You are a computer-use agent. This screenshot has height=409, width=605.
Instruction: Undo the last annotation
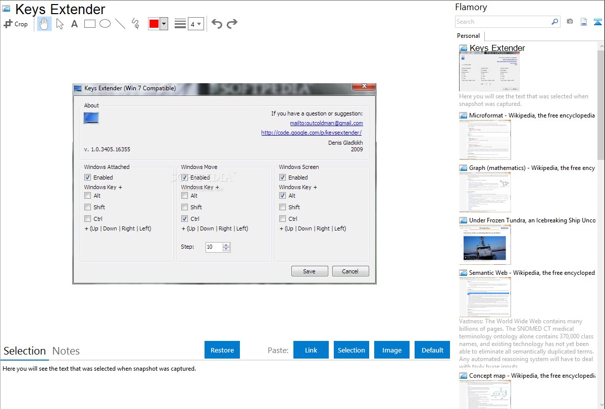point(217,24)
